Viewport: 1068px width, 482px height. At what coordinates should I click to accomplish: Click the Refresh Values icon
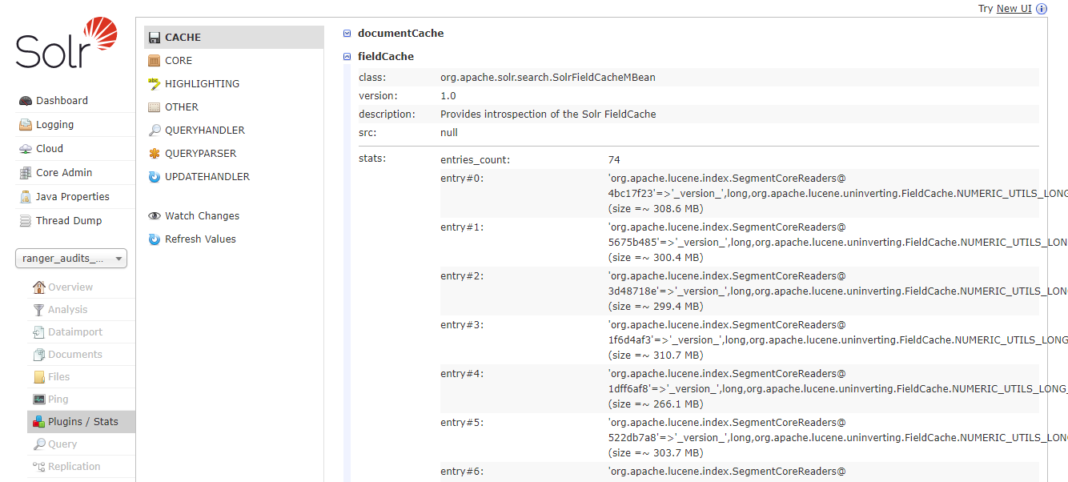tap(155, 239)
